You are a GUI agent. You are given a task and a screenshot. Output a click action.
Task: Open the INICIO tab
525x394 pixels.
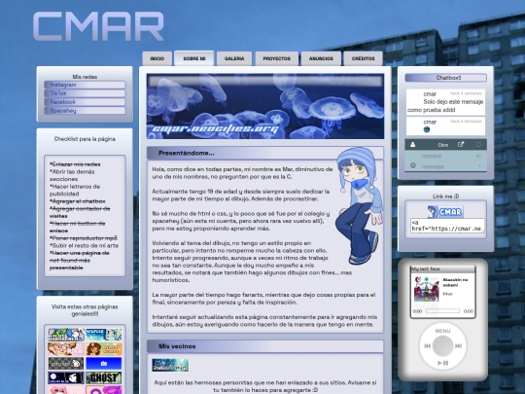coord(157,58)
